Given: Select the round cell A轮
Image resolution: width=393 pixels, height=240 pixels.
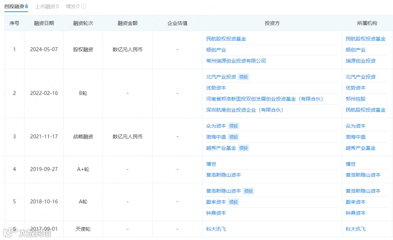Looking at the screenshot, I should (83, 202).
